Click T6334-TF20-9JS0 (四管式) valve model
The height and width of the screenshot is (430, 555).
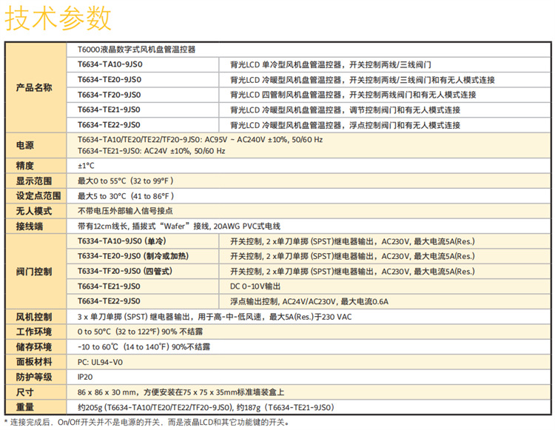click(125, 272)
